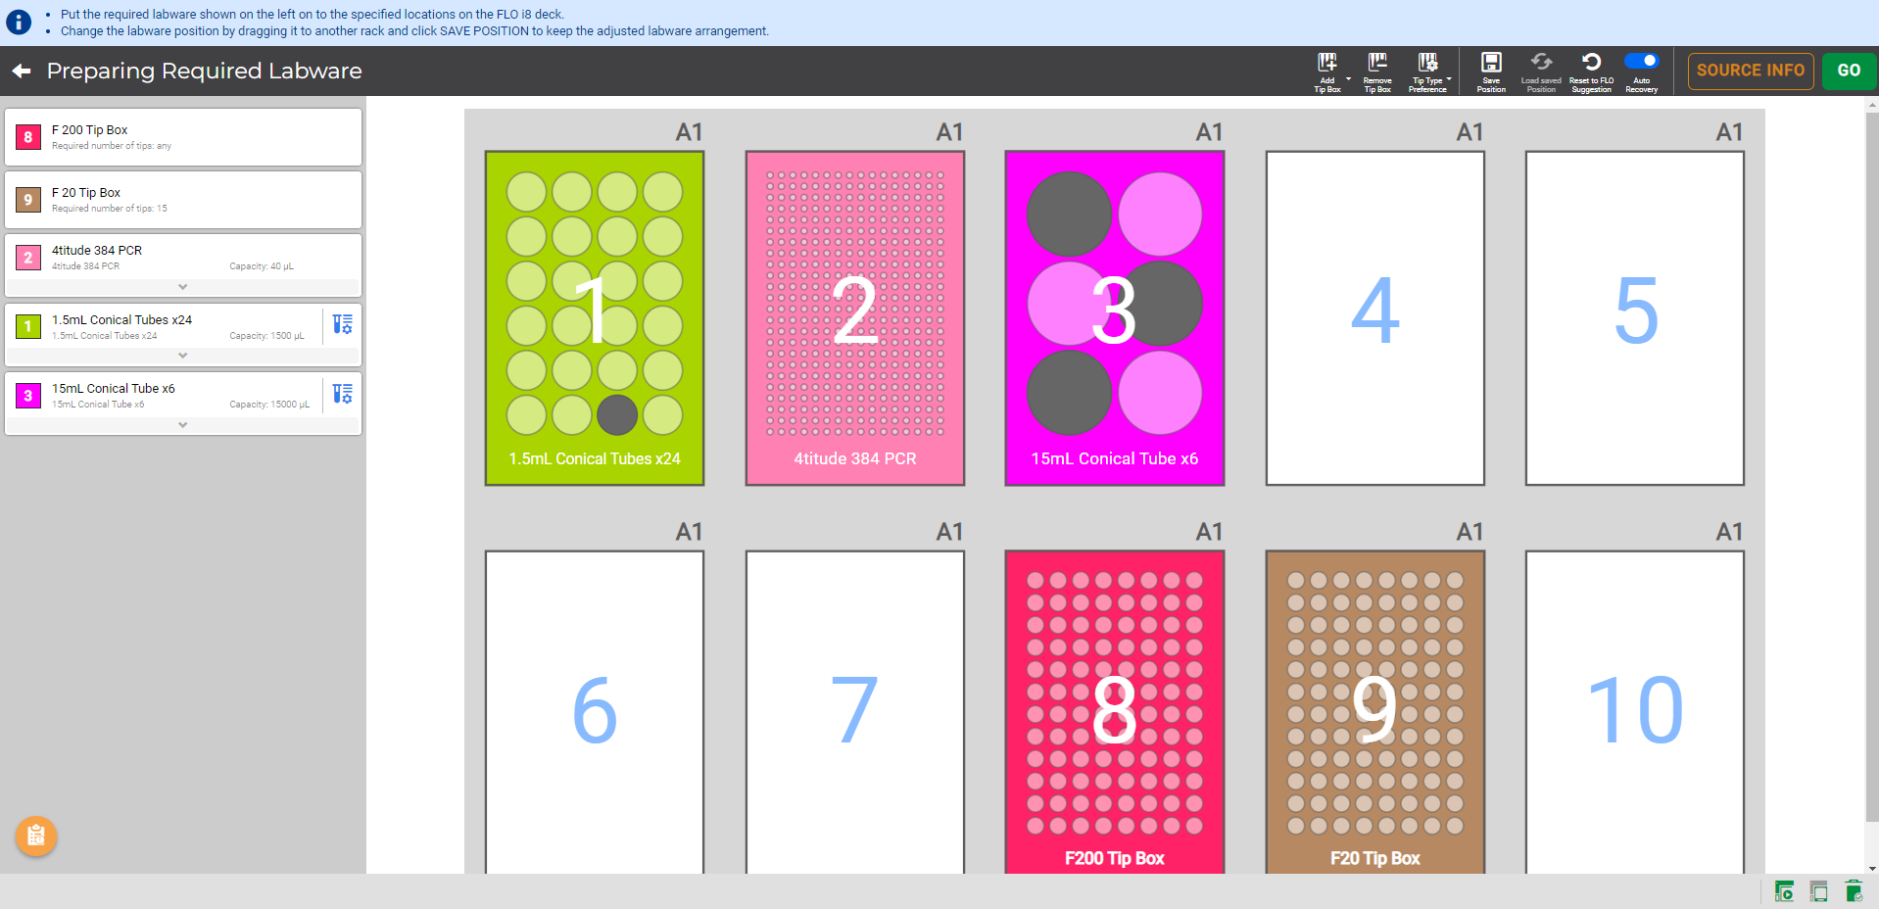This screenshot has width=1879, height=909.
Task: Open tube settings icon for 15mL Conical Tube
Action: click(342, 394)
